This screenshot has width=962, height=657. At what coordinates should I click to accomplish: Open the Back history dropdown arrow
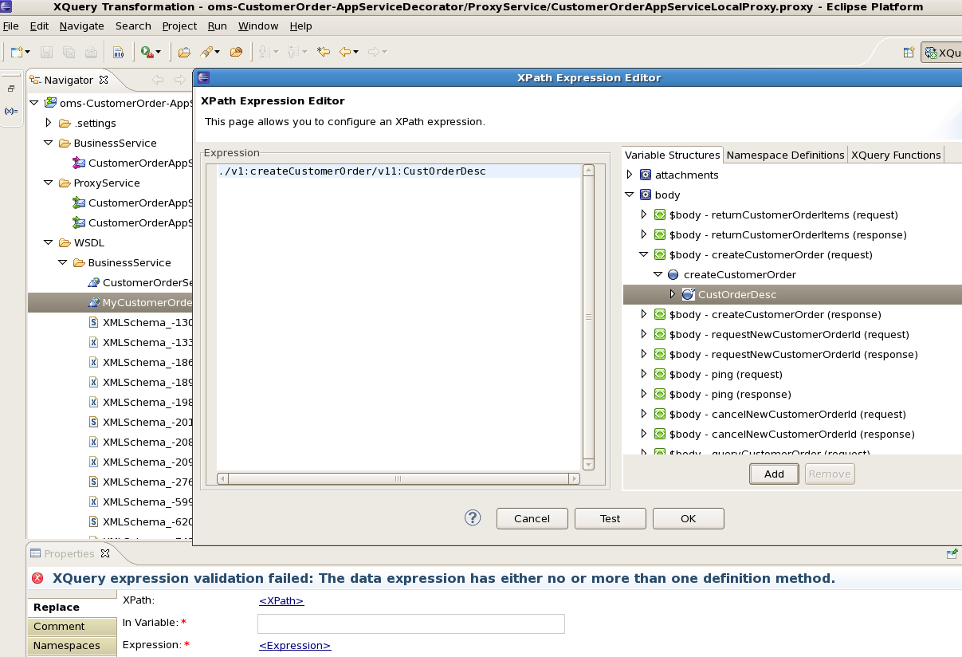(355, 53)
